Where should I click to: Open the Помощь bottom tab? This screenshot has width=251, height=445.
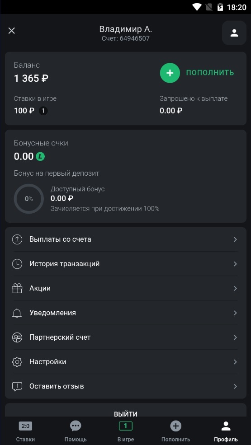tap(76, 431)
